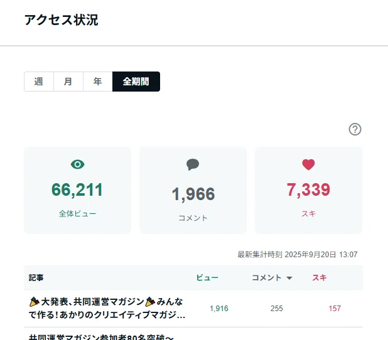The height and width of the screenshot is (340, 388).
Task: Sort table by ビュー column header
Action: coord(207,278)
